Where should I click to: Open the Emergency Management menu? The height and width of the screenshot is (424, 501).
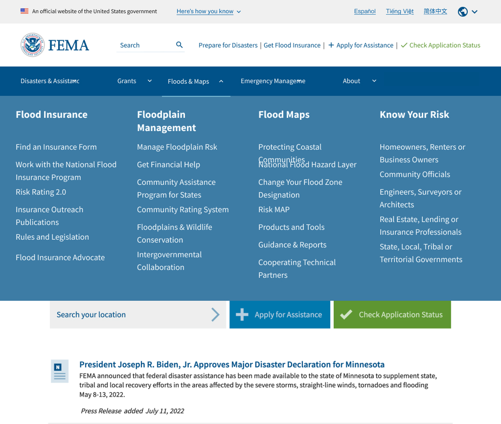point(273,81)
